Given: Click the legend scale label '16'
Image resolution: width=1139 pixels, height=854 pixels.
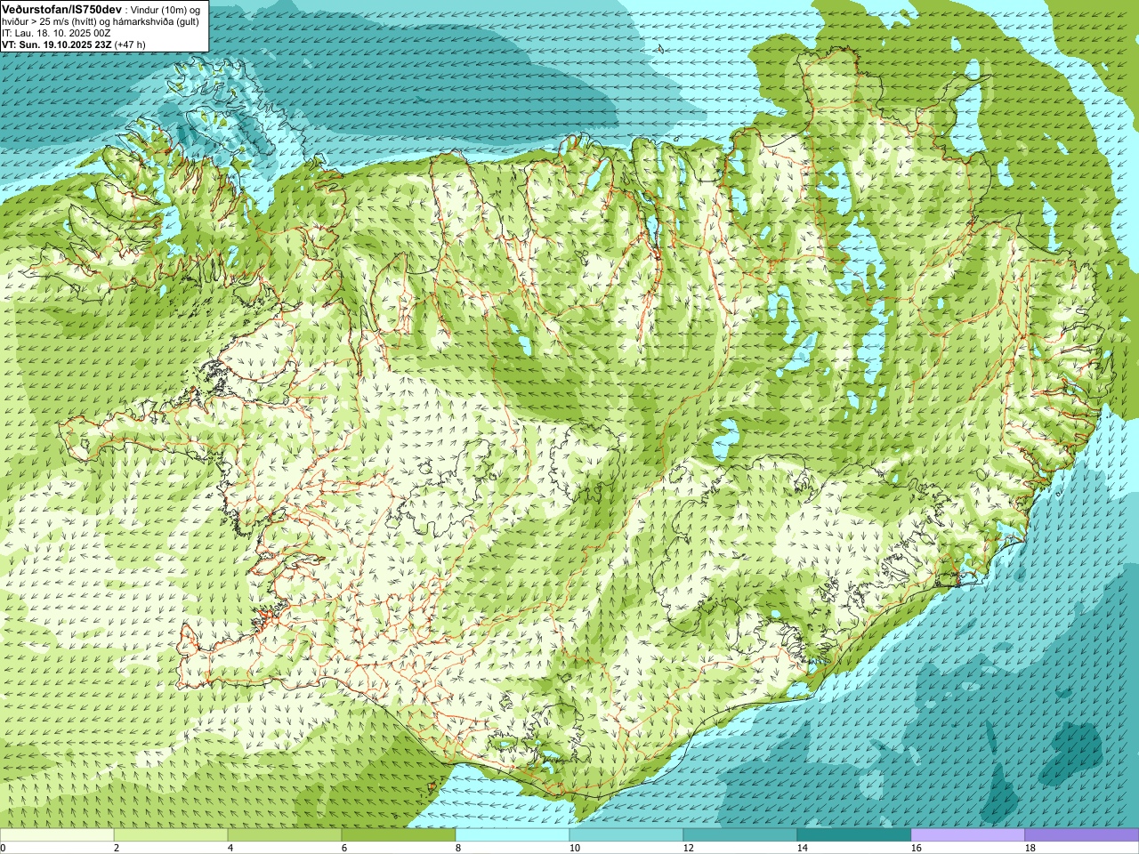Looking at the screenshot, I should (x=916, y=849).
